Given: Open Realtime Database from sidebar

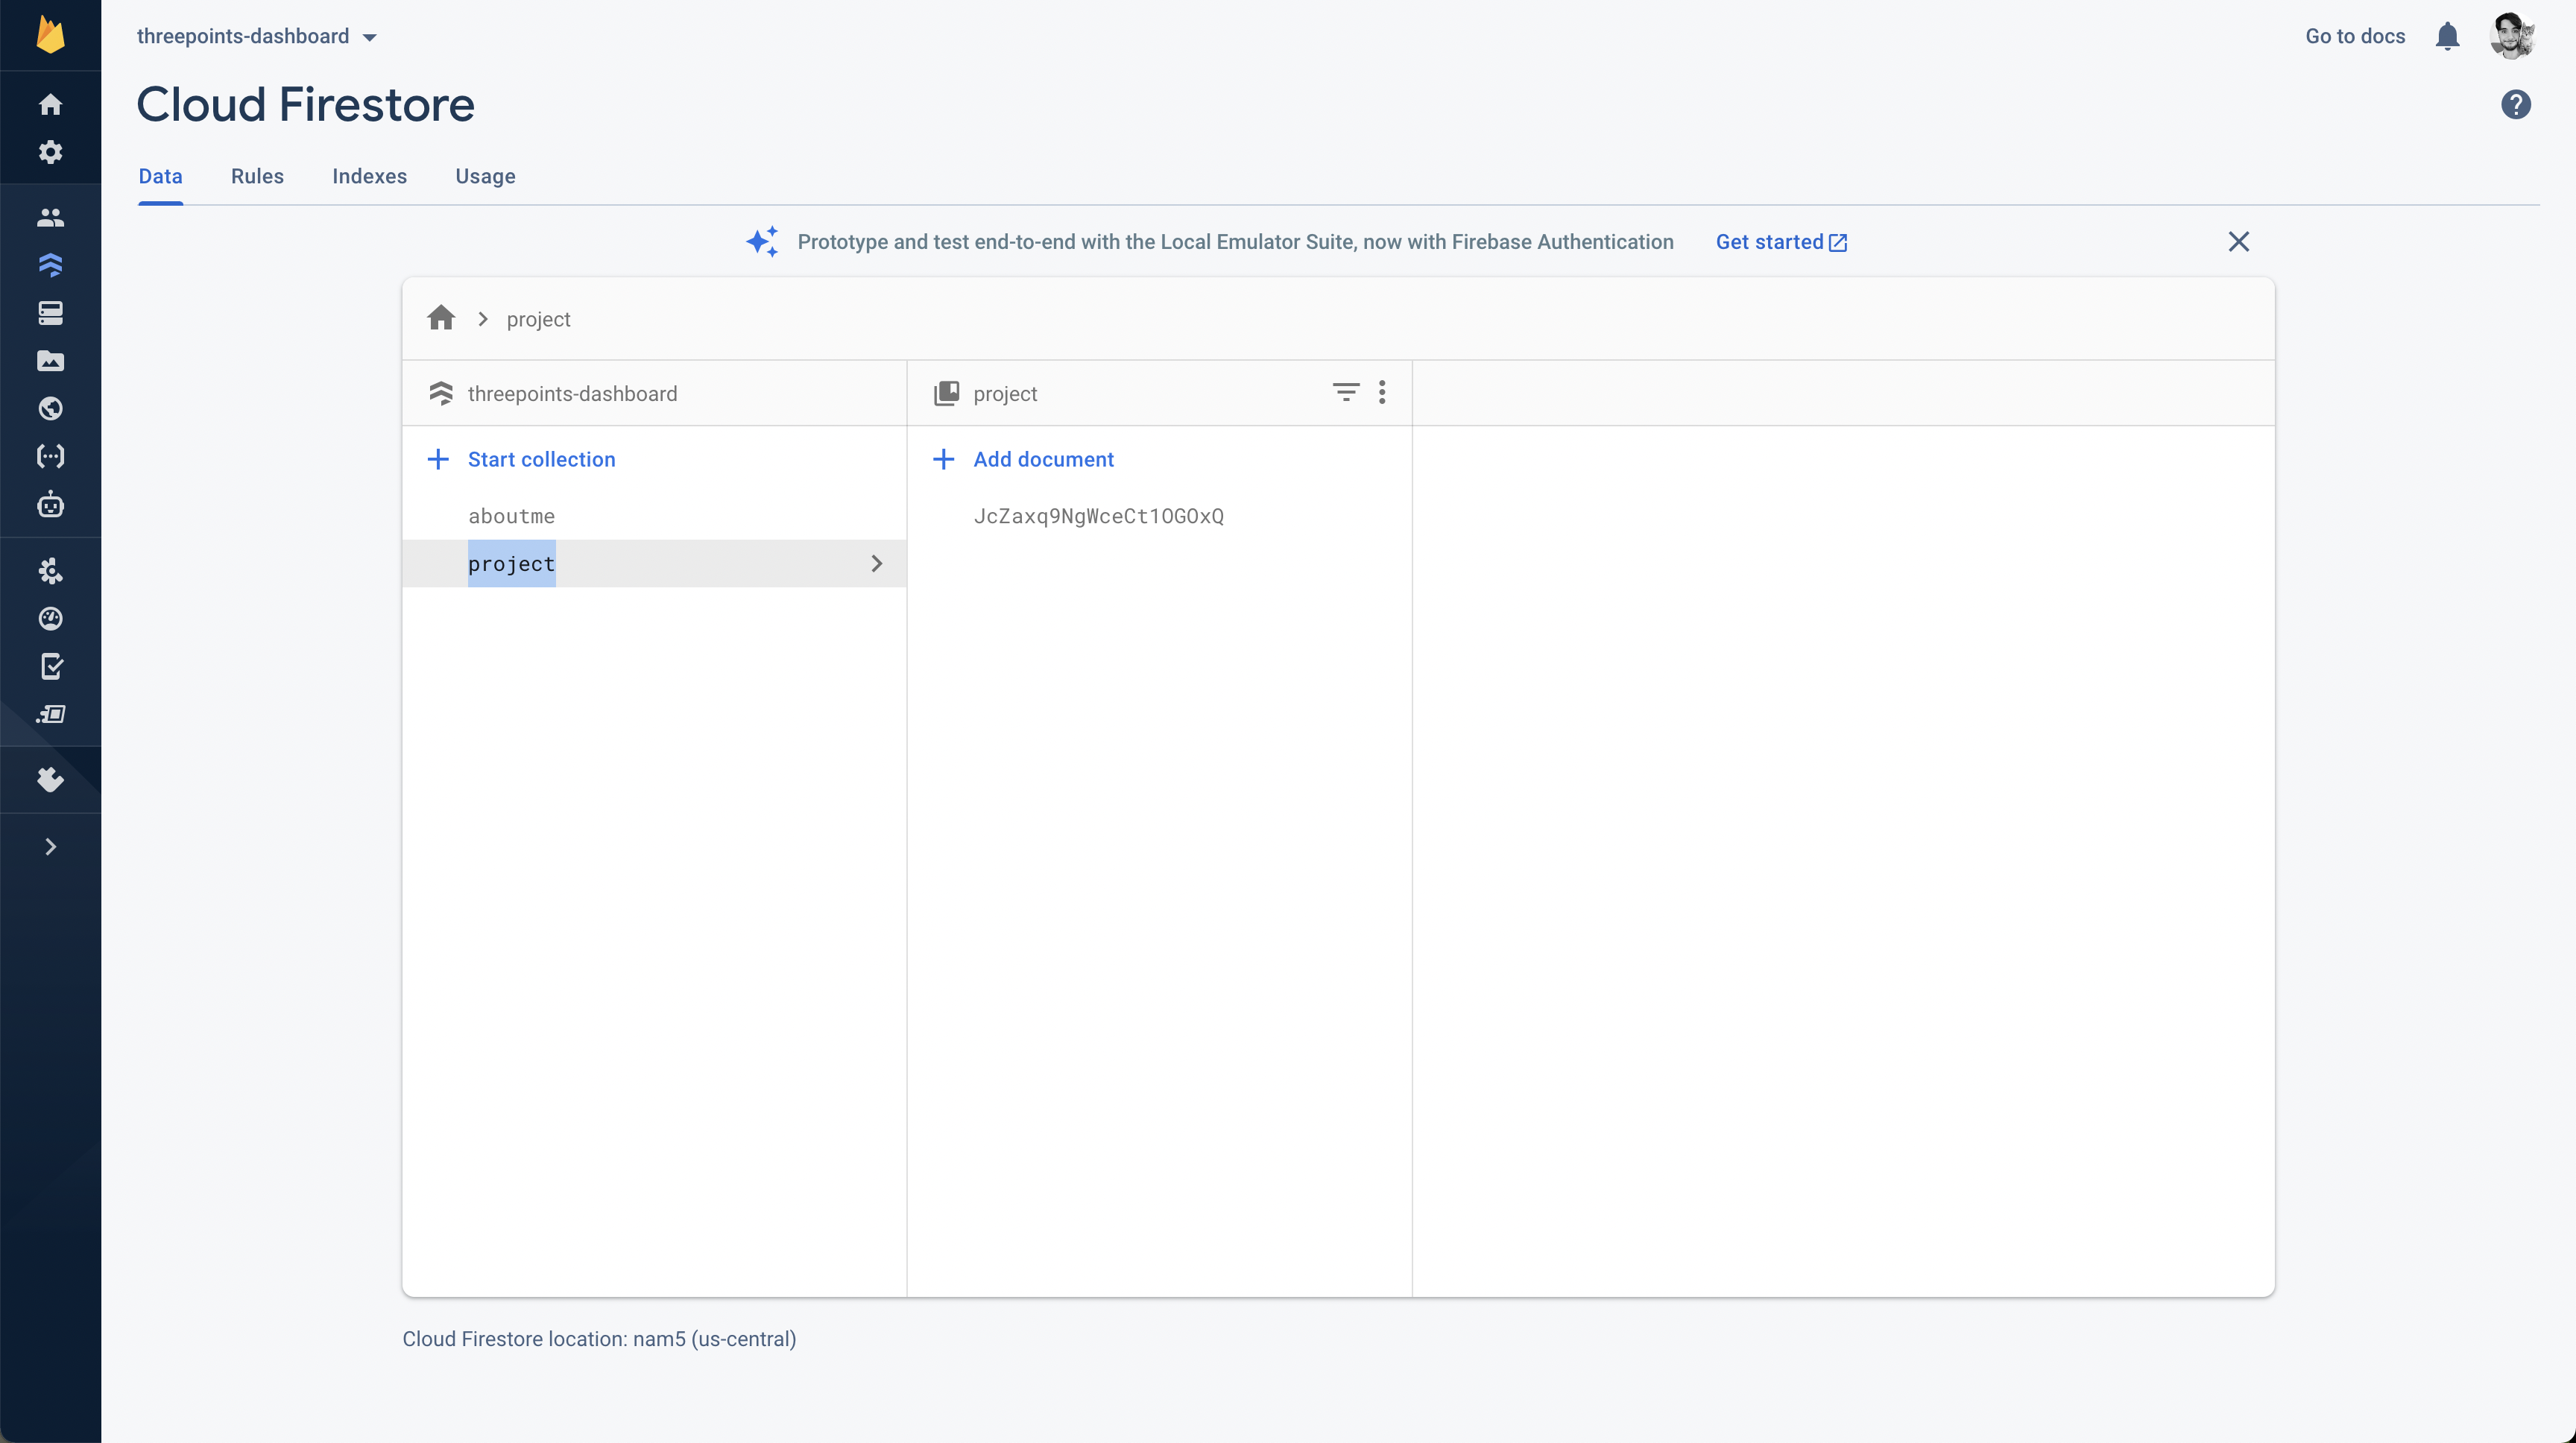Looking at the screenshot, I should pyautogui.click(x=50, y=313).
